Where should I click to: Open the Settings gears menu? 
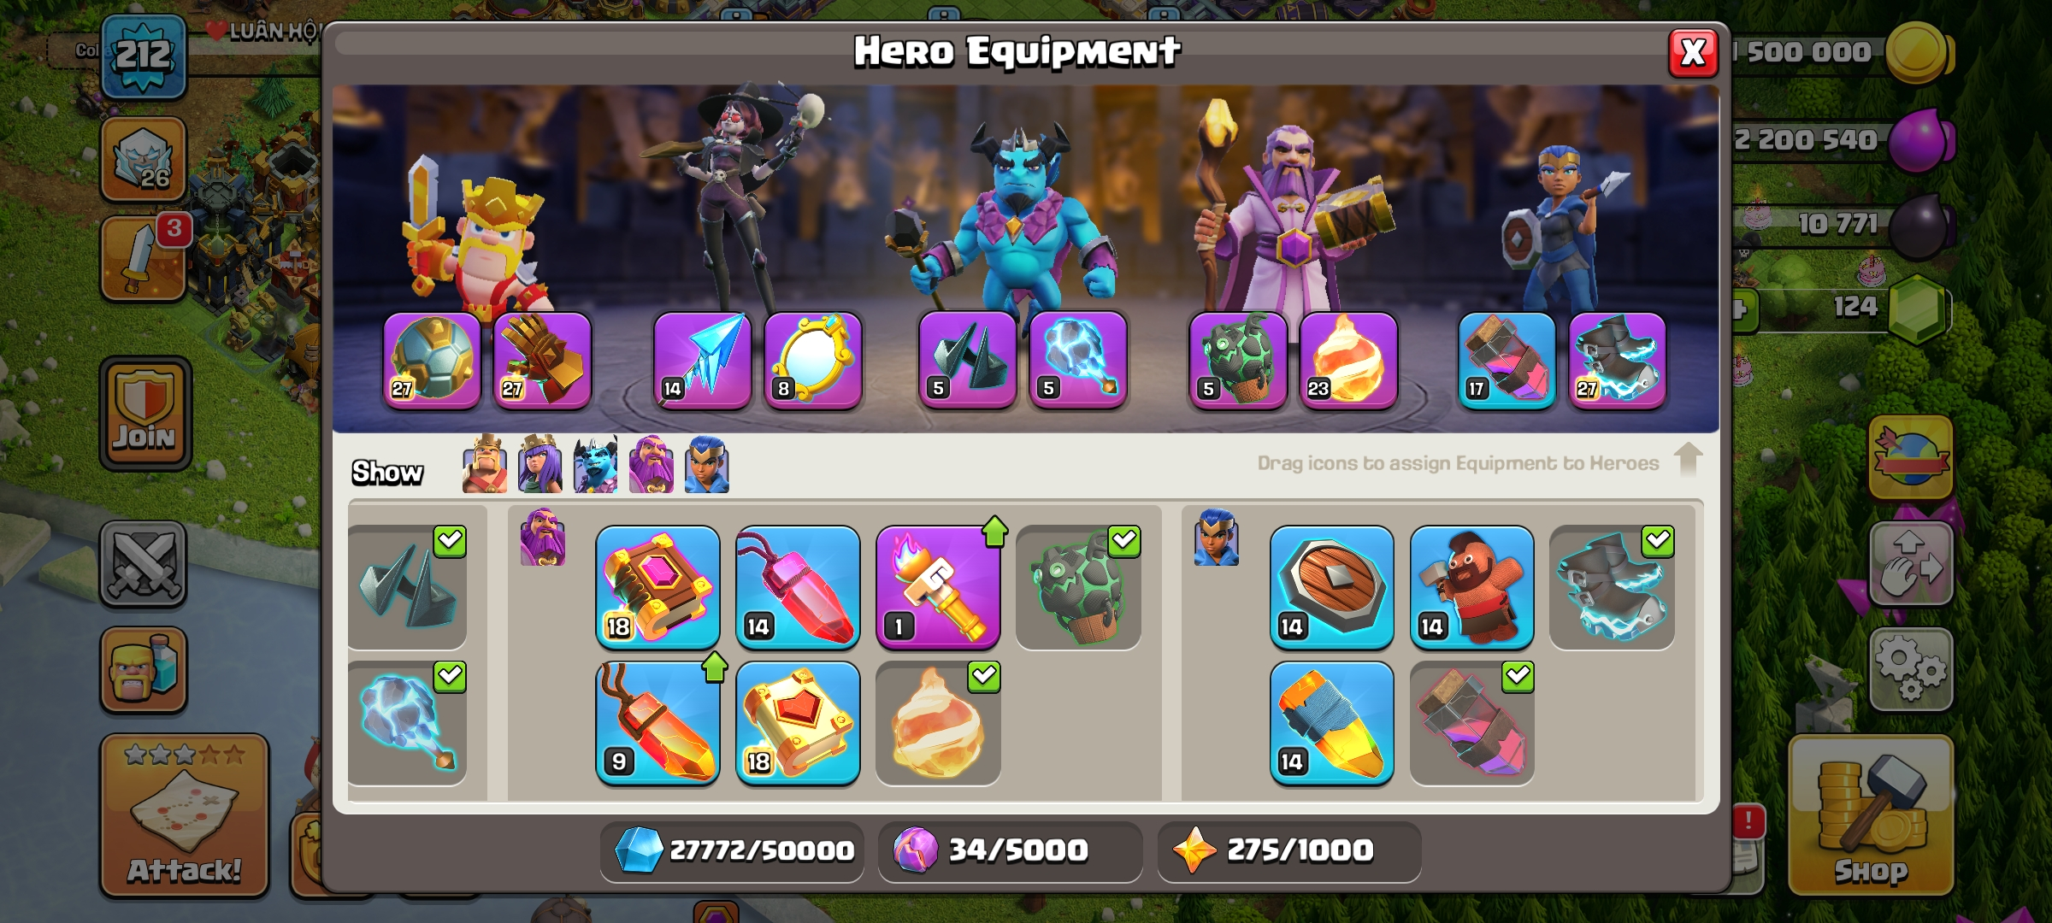click(x=1911, y=670)
